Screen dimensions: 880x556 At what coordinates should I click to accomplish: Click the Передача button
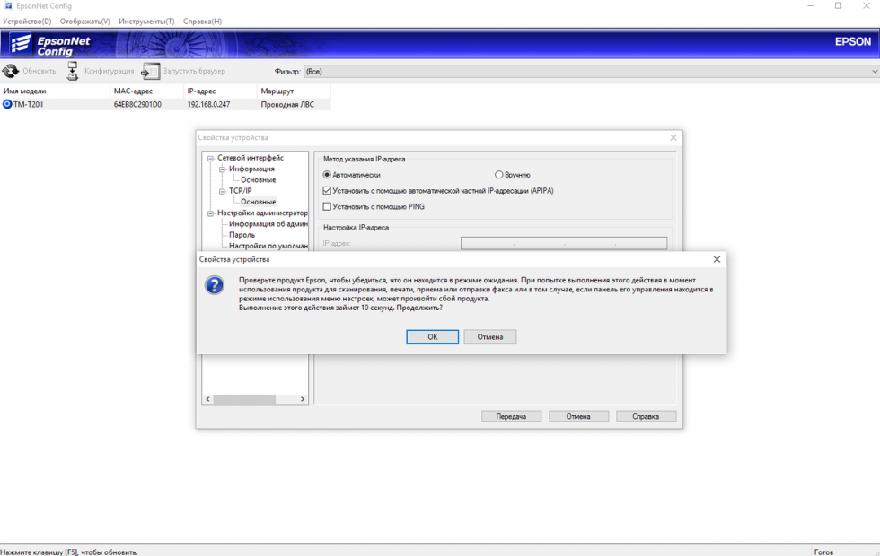tap(511, 416)
